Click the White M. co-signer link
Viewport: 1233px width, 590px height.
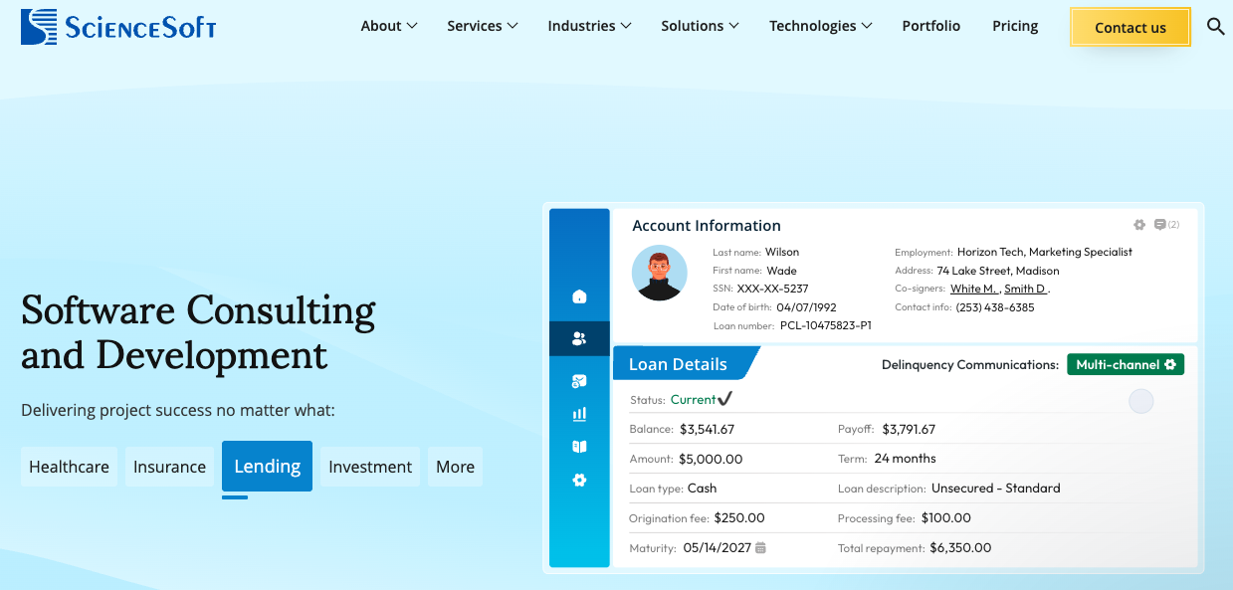point(974,289)
